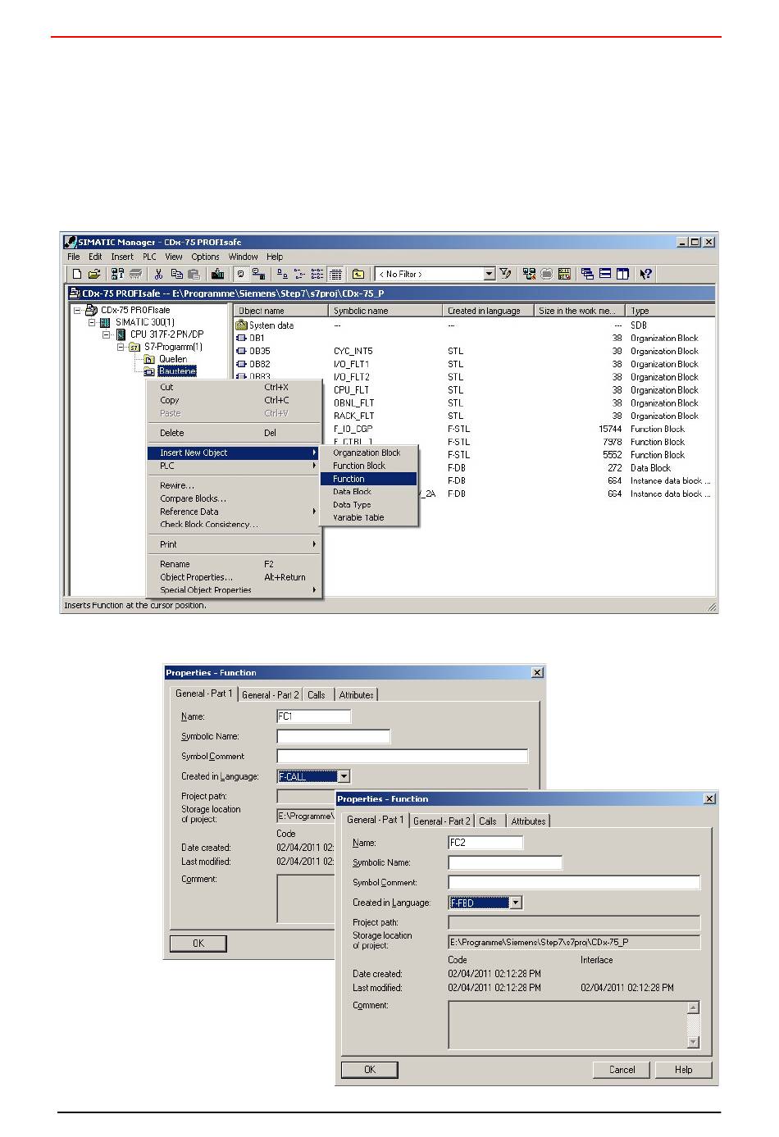Click the Tile Vertically toolbar icon
The width and height of the screenshot is (779, 1137).
(x=623, y=275)
